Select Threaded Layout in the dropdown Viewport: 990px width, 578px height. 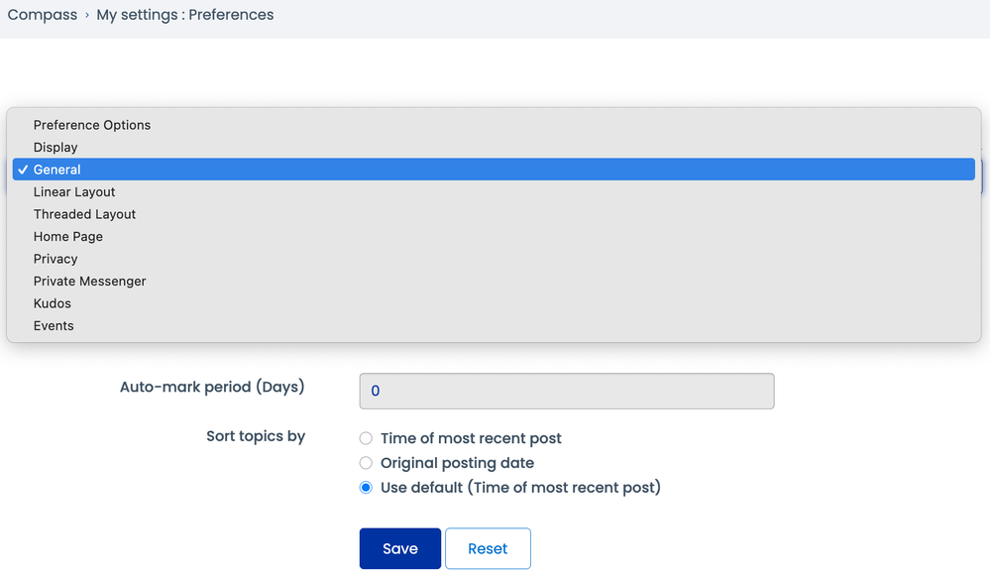[x=84, y=214]
